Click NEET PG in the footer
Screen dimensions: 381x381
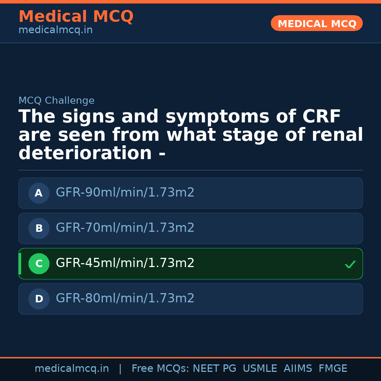tap(214, 369)
